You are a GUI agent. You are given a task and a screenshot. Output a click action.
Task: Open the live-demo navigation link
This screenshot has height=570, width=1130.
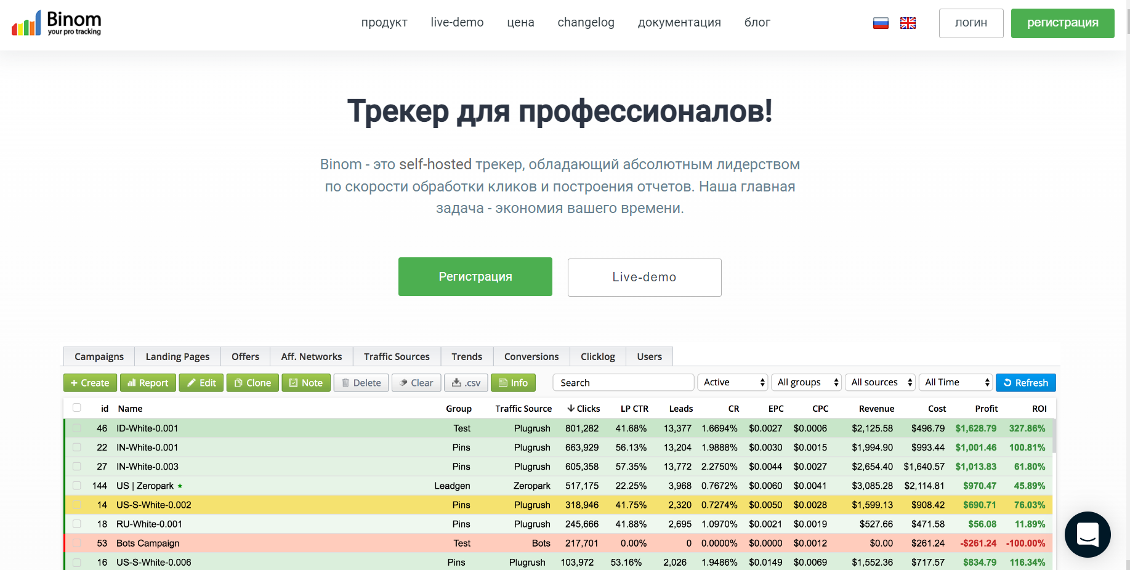(x=457, y=23)
